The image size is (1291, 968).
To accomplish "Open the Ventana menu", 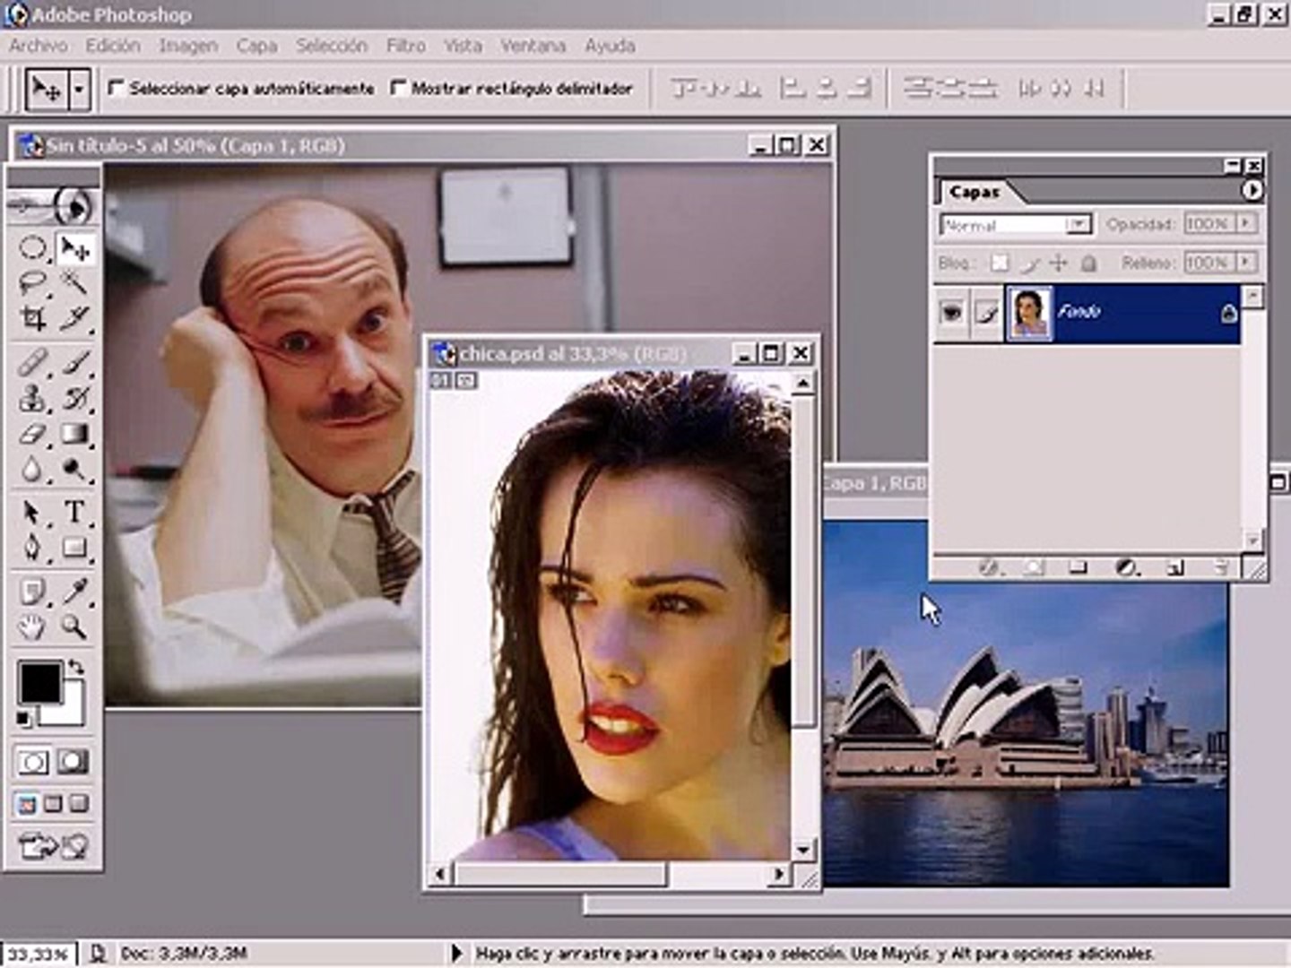I will [533, 45].
